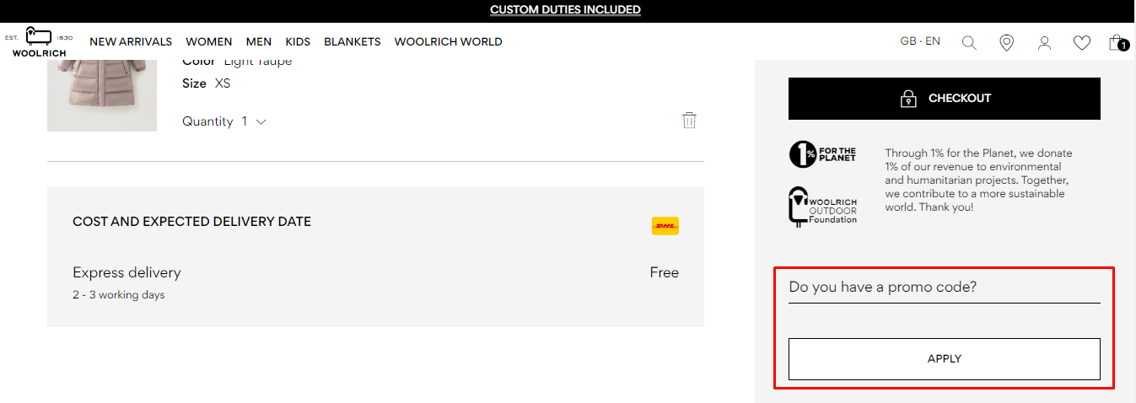This screenshot has height=403, width=1136.
Task: Click the 1% for the Planet logo
Action: coord(822,154)
